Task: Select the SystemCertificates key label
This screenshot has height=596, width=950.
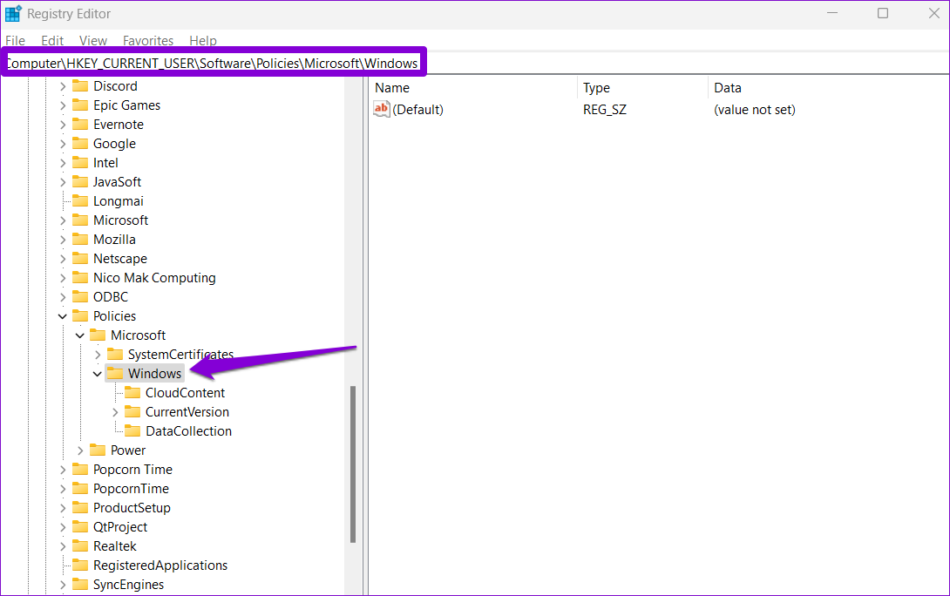Action: pos(180,355)
